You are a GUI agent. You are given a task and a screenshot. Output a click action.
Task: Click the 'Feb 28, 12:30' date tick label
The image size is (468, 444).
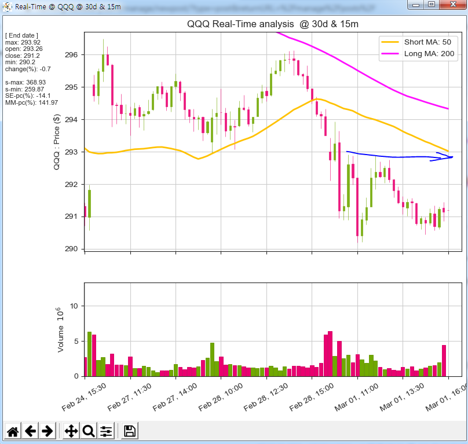(266, 398)
